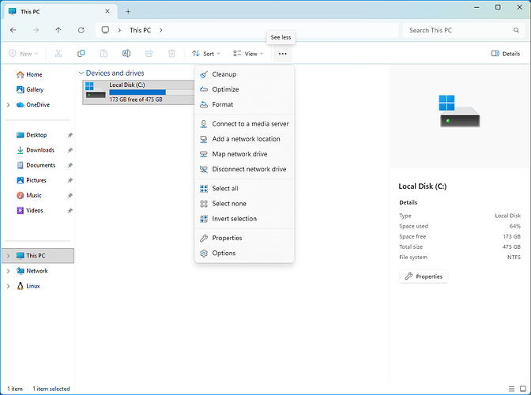Click the Cut scissors icon in toolbar

[x=58, y=54]
